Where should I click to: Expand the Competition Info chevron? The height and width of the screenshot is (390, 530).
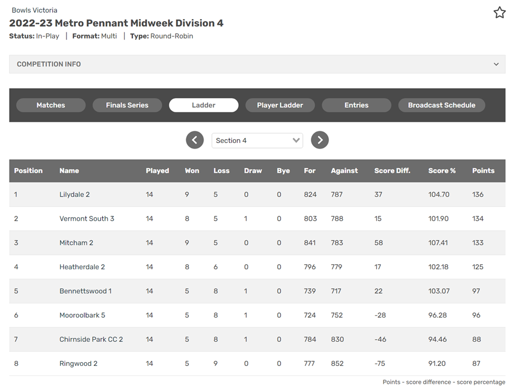496,64
